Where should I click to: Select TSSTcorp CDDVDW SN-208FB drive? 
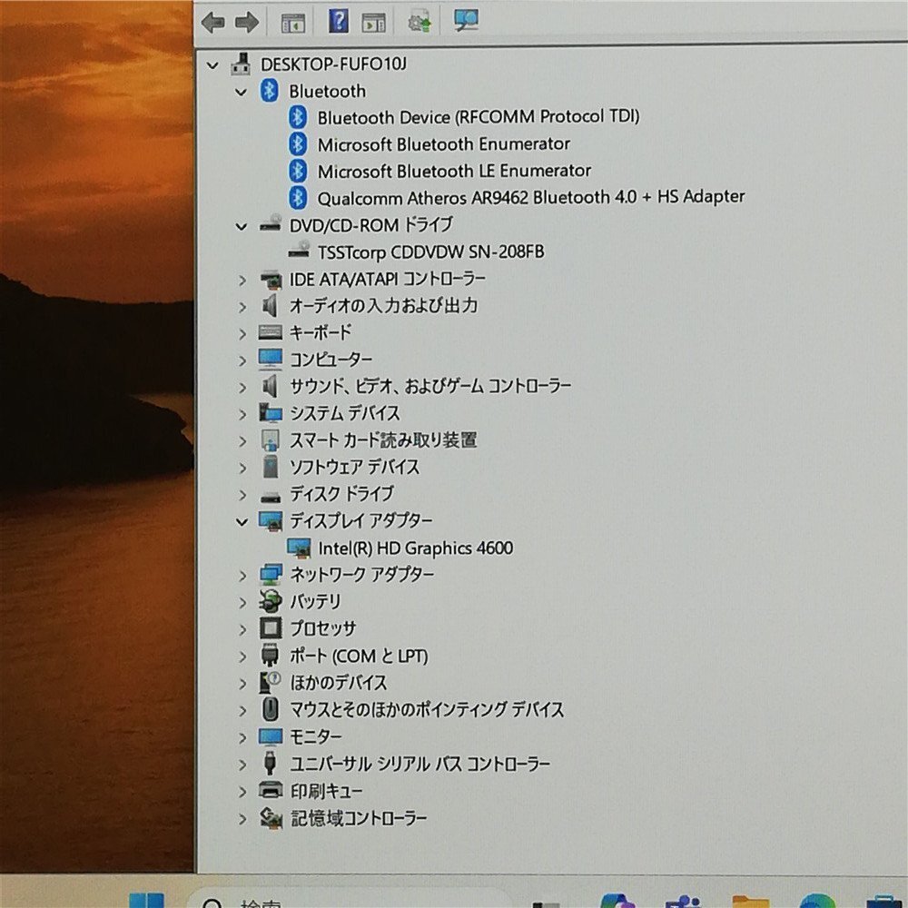[x=430, y=252]
